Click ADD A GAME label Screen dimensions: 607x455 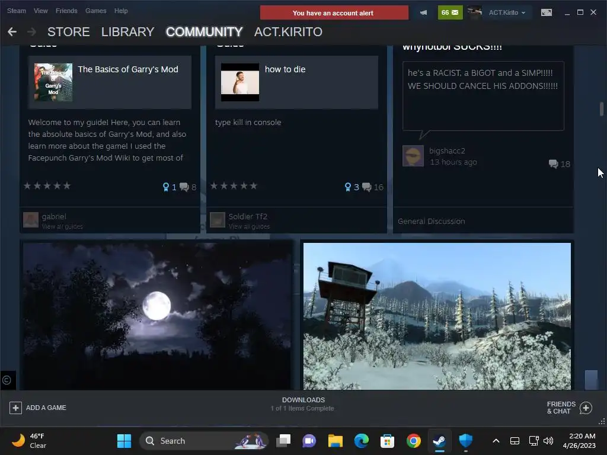coord(46,408)
